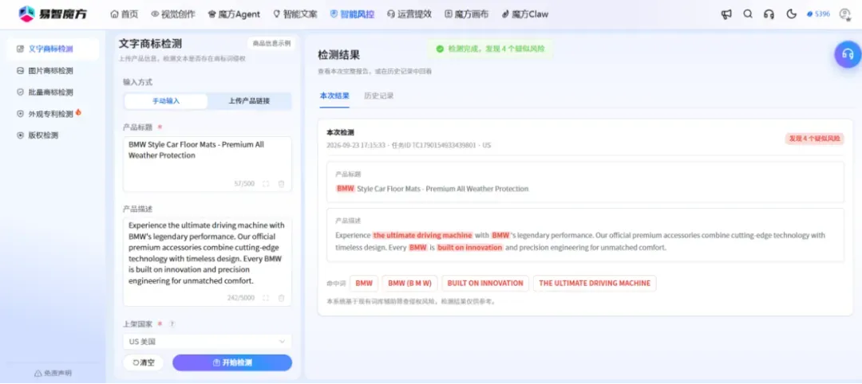This screenshot has width=862, height=384.
Task: Click 商品信息示例 button
Action: pos(271,43)
